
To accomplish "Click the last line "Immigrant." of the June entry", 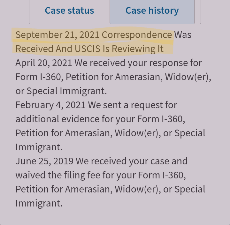I will (x=39, y=203).
